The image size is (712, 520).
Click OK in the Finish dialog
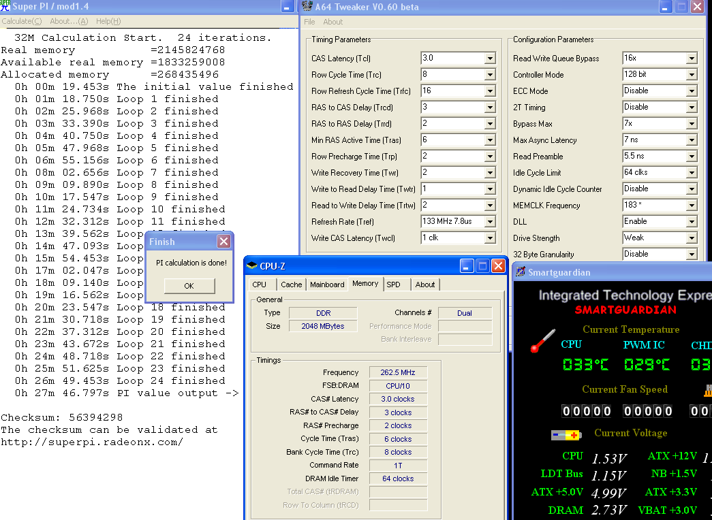[x=189, y=286]
